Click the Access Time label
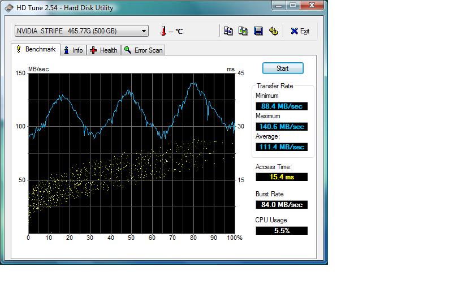475x297 pixels. pos(274,167)
